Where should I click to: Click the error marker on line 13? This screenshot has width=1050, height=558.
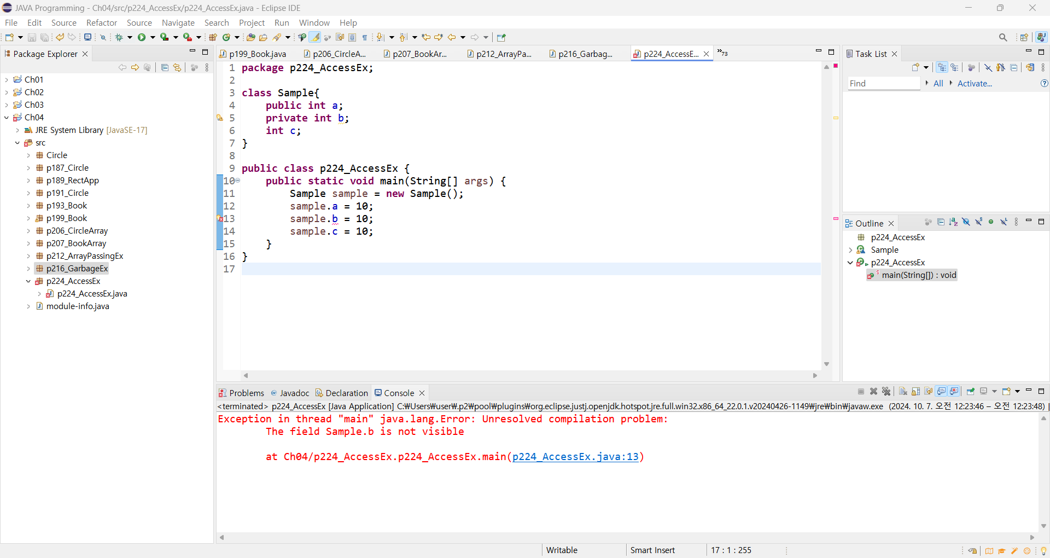[x=219, y=218]
